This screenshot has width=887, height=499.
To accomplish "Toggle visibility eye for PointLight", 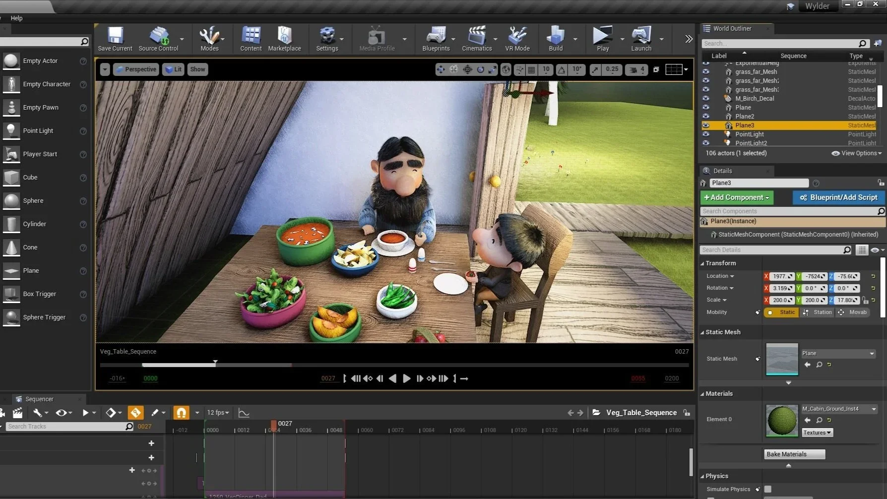I will 706,134.
